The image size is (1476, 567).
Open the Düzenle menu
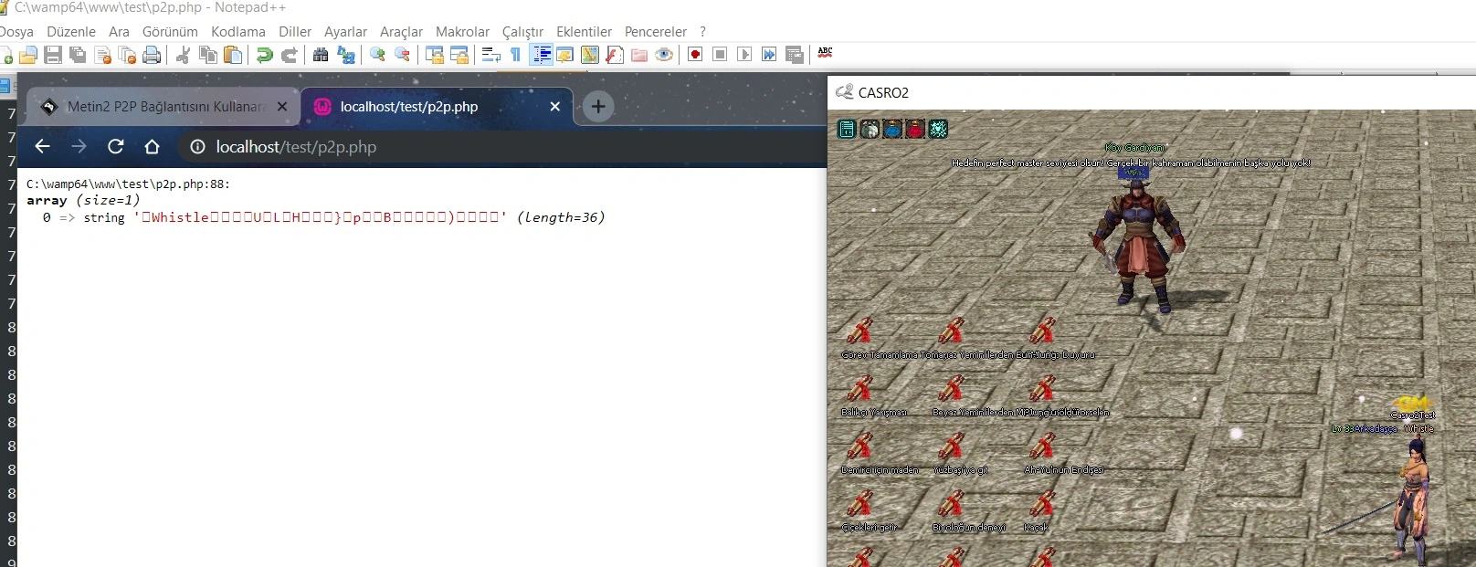pos(71,31)
